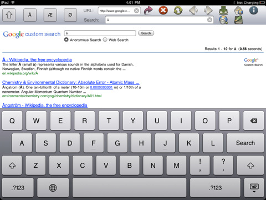Tap the question mark and period key
The width and height of the screenshot is (266, 200).
coord(223,166)
